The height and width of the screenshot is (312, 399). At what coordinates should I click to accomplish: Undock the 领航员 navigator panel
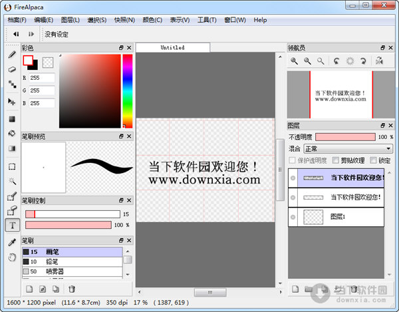tap(383, 48)
